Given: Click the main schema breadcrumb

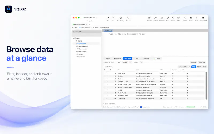Looking at the screenshot, I should [95, 28].
